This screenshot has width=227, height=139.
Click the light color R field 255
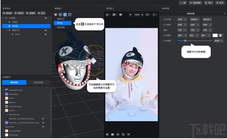(x=182, y=35)
